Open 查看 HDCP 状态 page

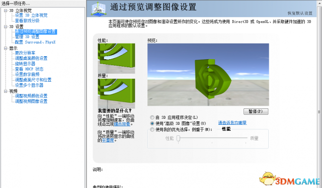(x=29, y=69)
